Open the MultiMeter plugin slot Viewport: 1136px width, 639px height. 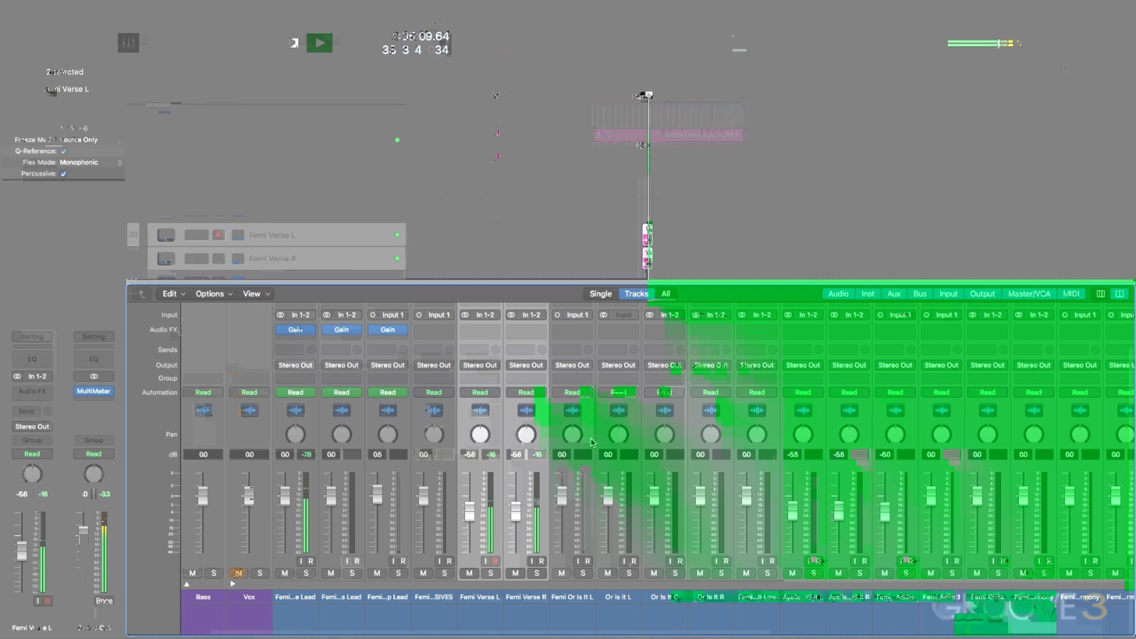tap(93, 391)
